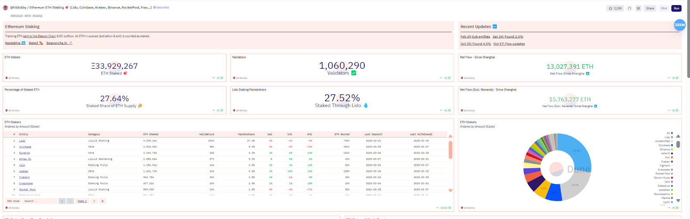Run the dashboard queries
The height and width of the screenshot is (219, 690).
coord(676,8)
